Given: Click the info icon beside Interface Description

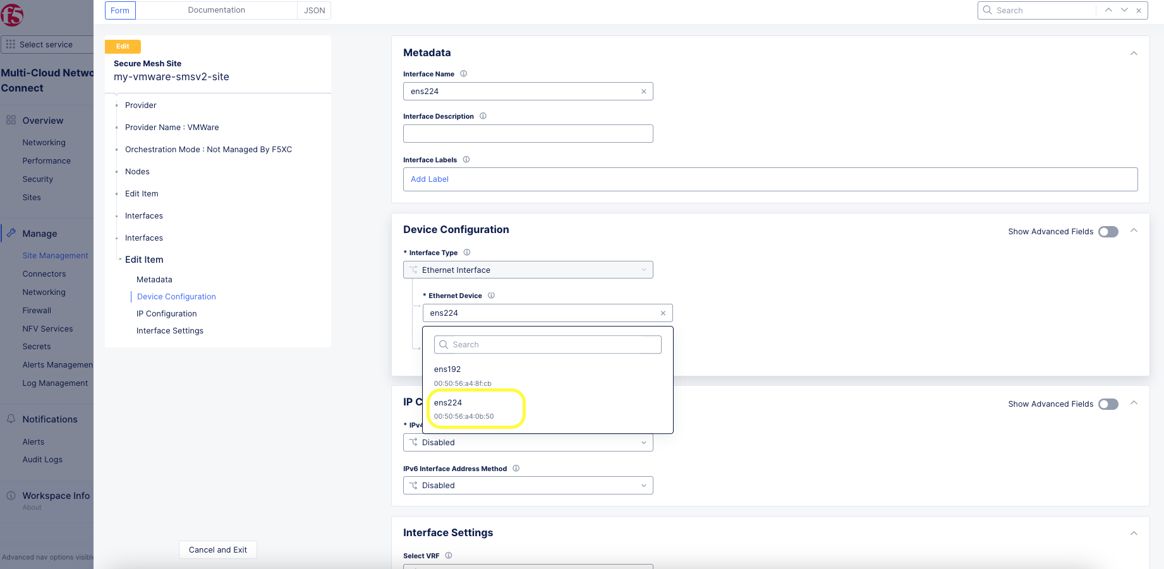Looking at the screenshot, I should [483, 116].
